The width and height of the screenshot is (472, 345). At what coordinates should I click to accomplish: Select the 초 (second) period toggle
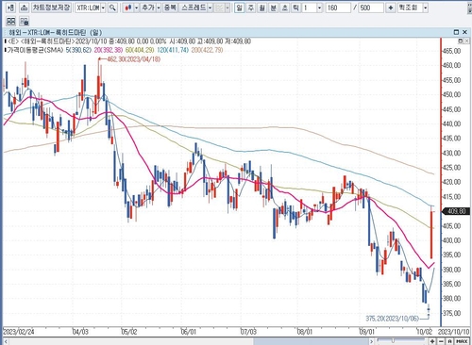(284, 8)
